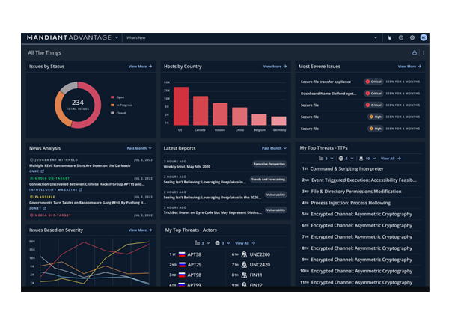Click View More on Hosts by Country
449x315 pixels.
point(275,67)
